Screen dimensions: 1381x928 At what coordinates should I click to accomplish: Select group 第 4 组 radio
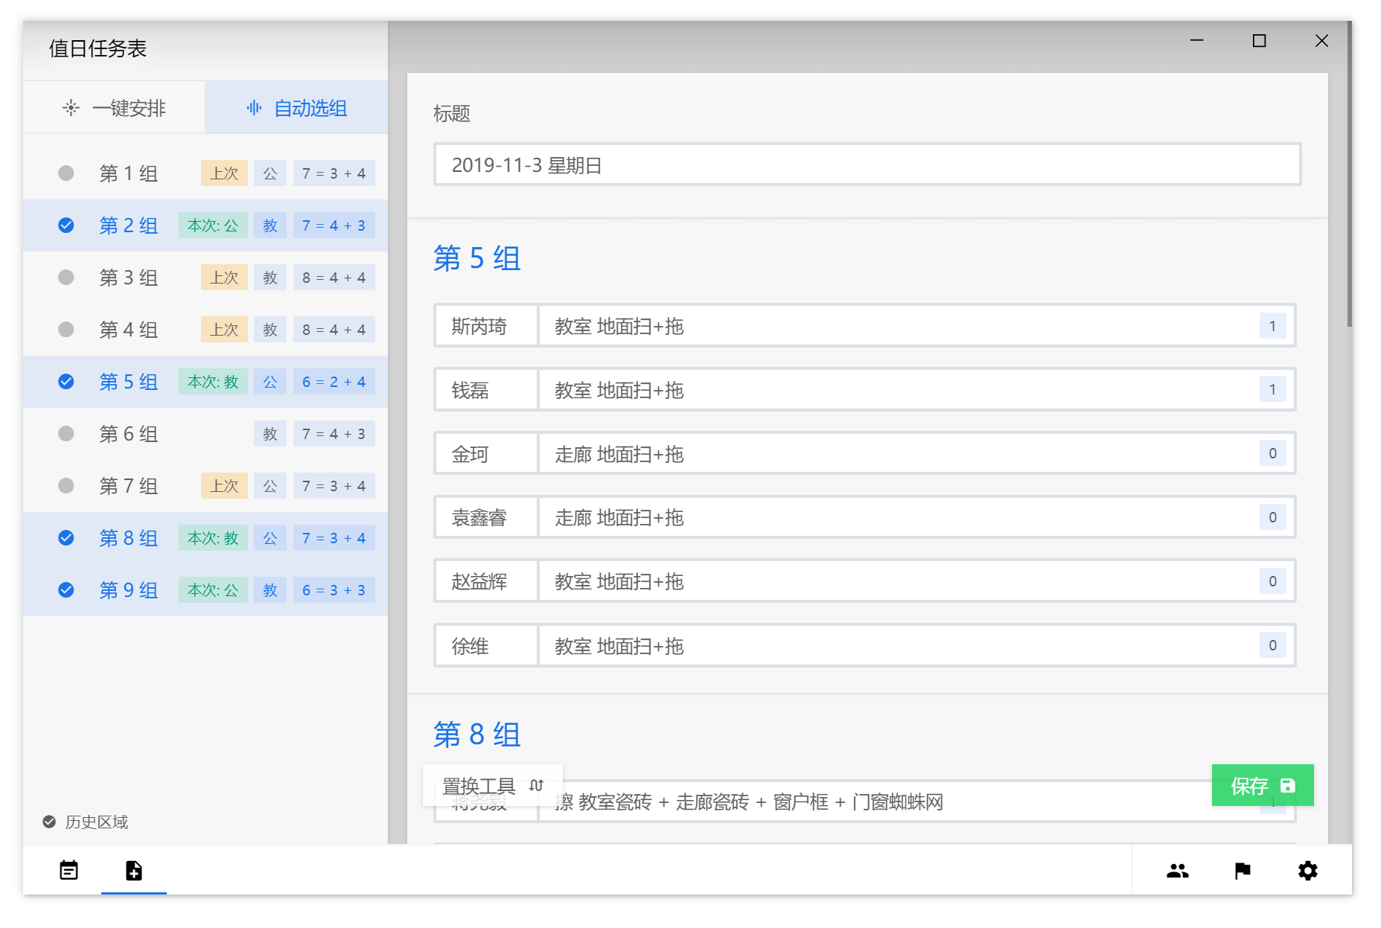(x=66, y=330)
